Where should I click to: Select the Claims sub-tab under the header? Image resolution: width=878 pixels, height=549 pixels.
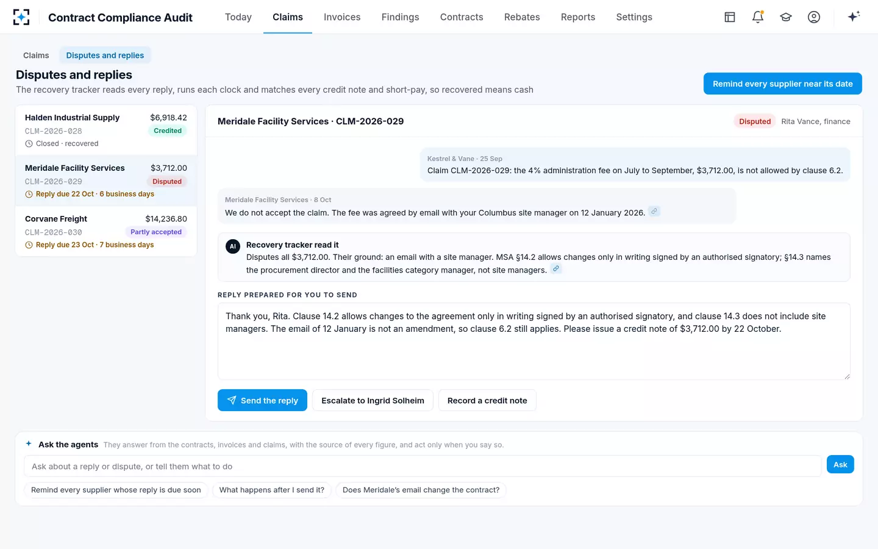point(36,56)
